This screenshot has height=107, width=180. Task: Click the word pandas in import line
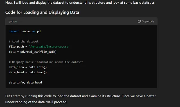tap(26, 31)
